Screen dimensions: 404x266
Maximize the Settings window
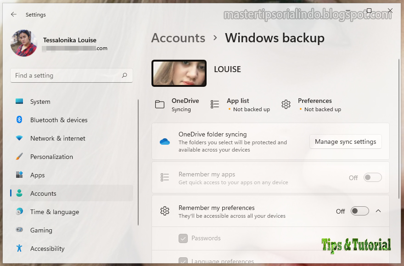tap(369, 10)
